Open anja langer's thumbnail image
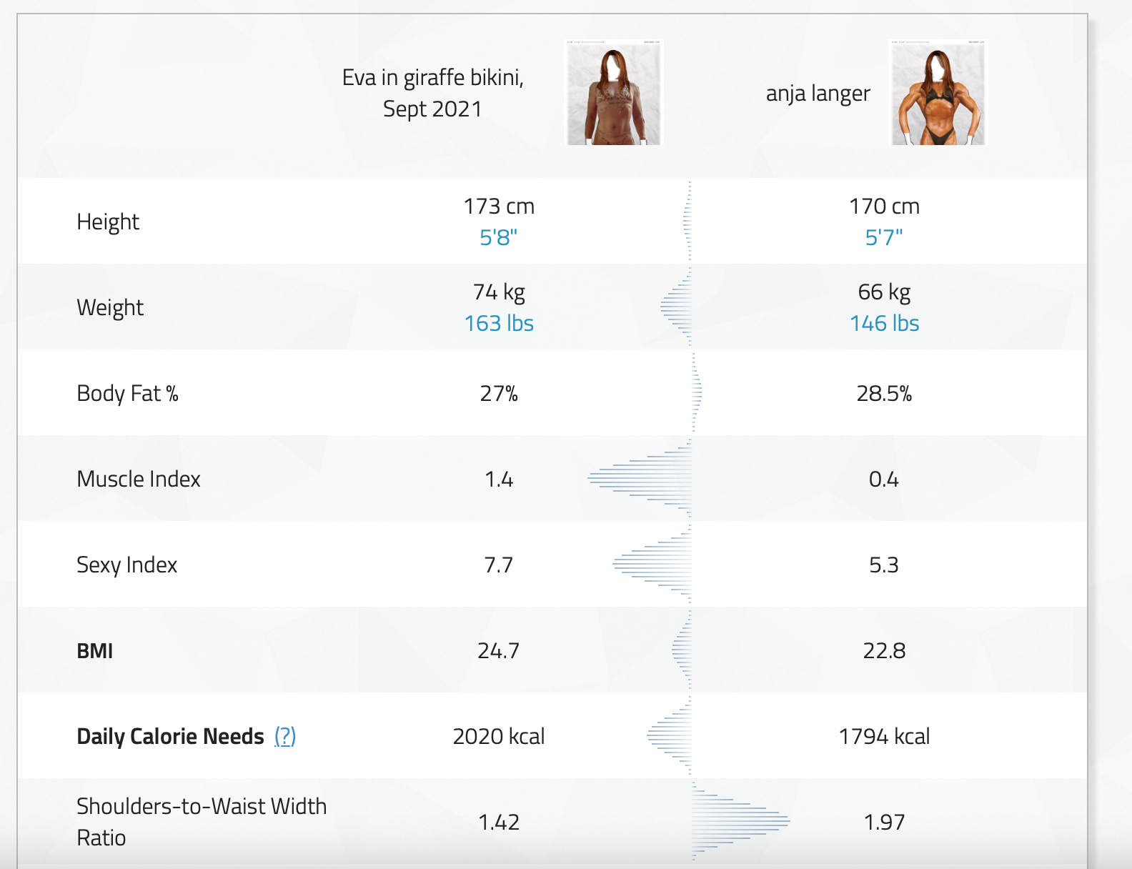The height and width of the screenshot is (869, 1132). [x=938, y=93]
